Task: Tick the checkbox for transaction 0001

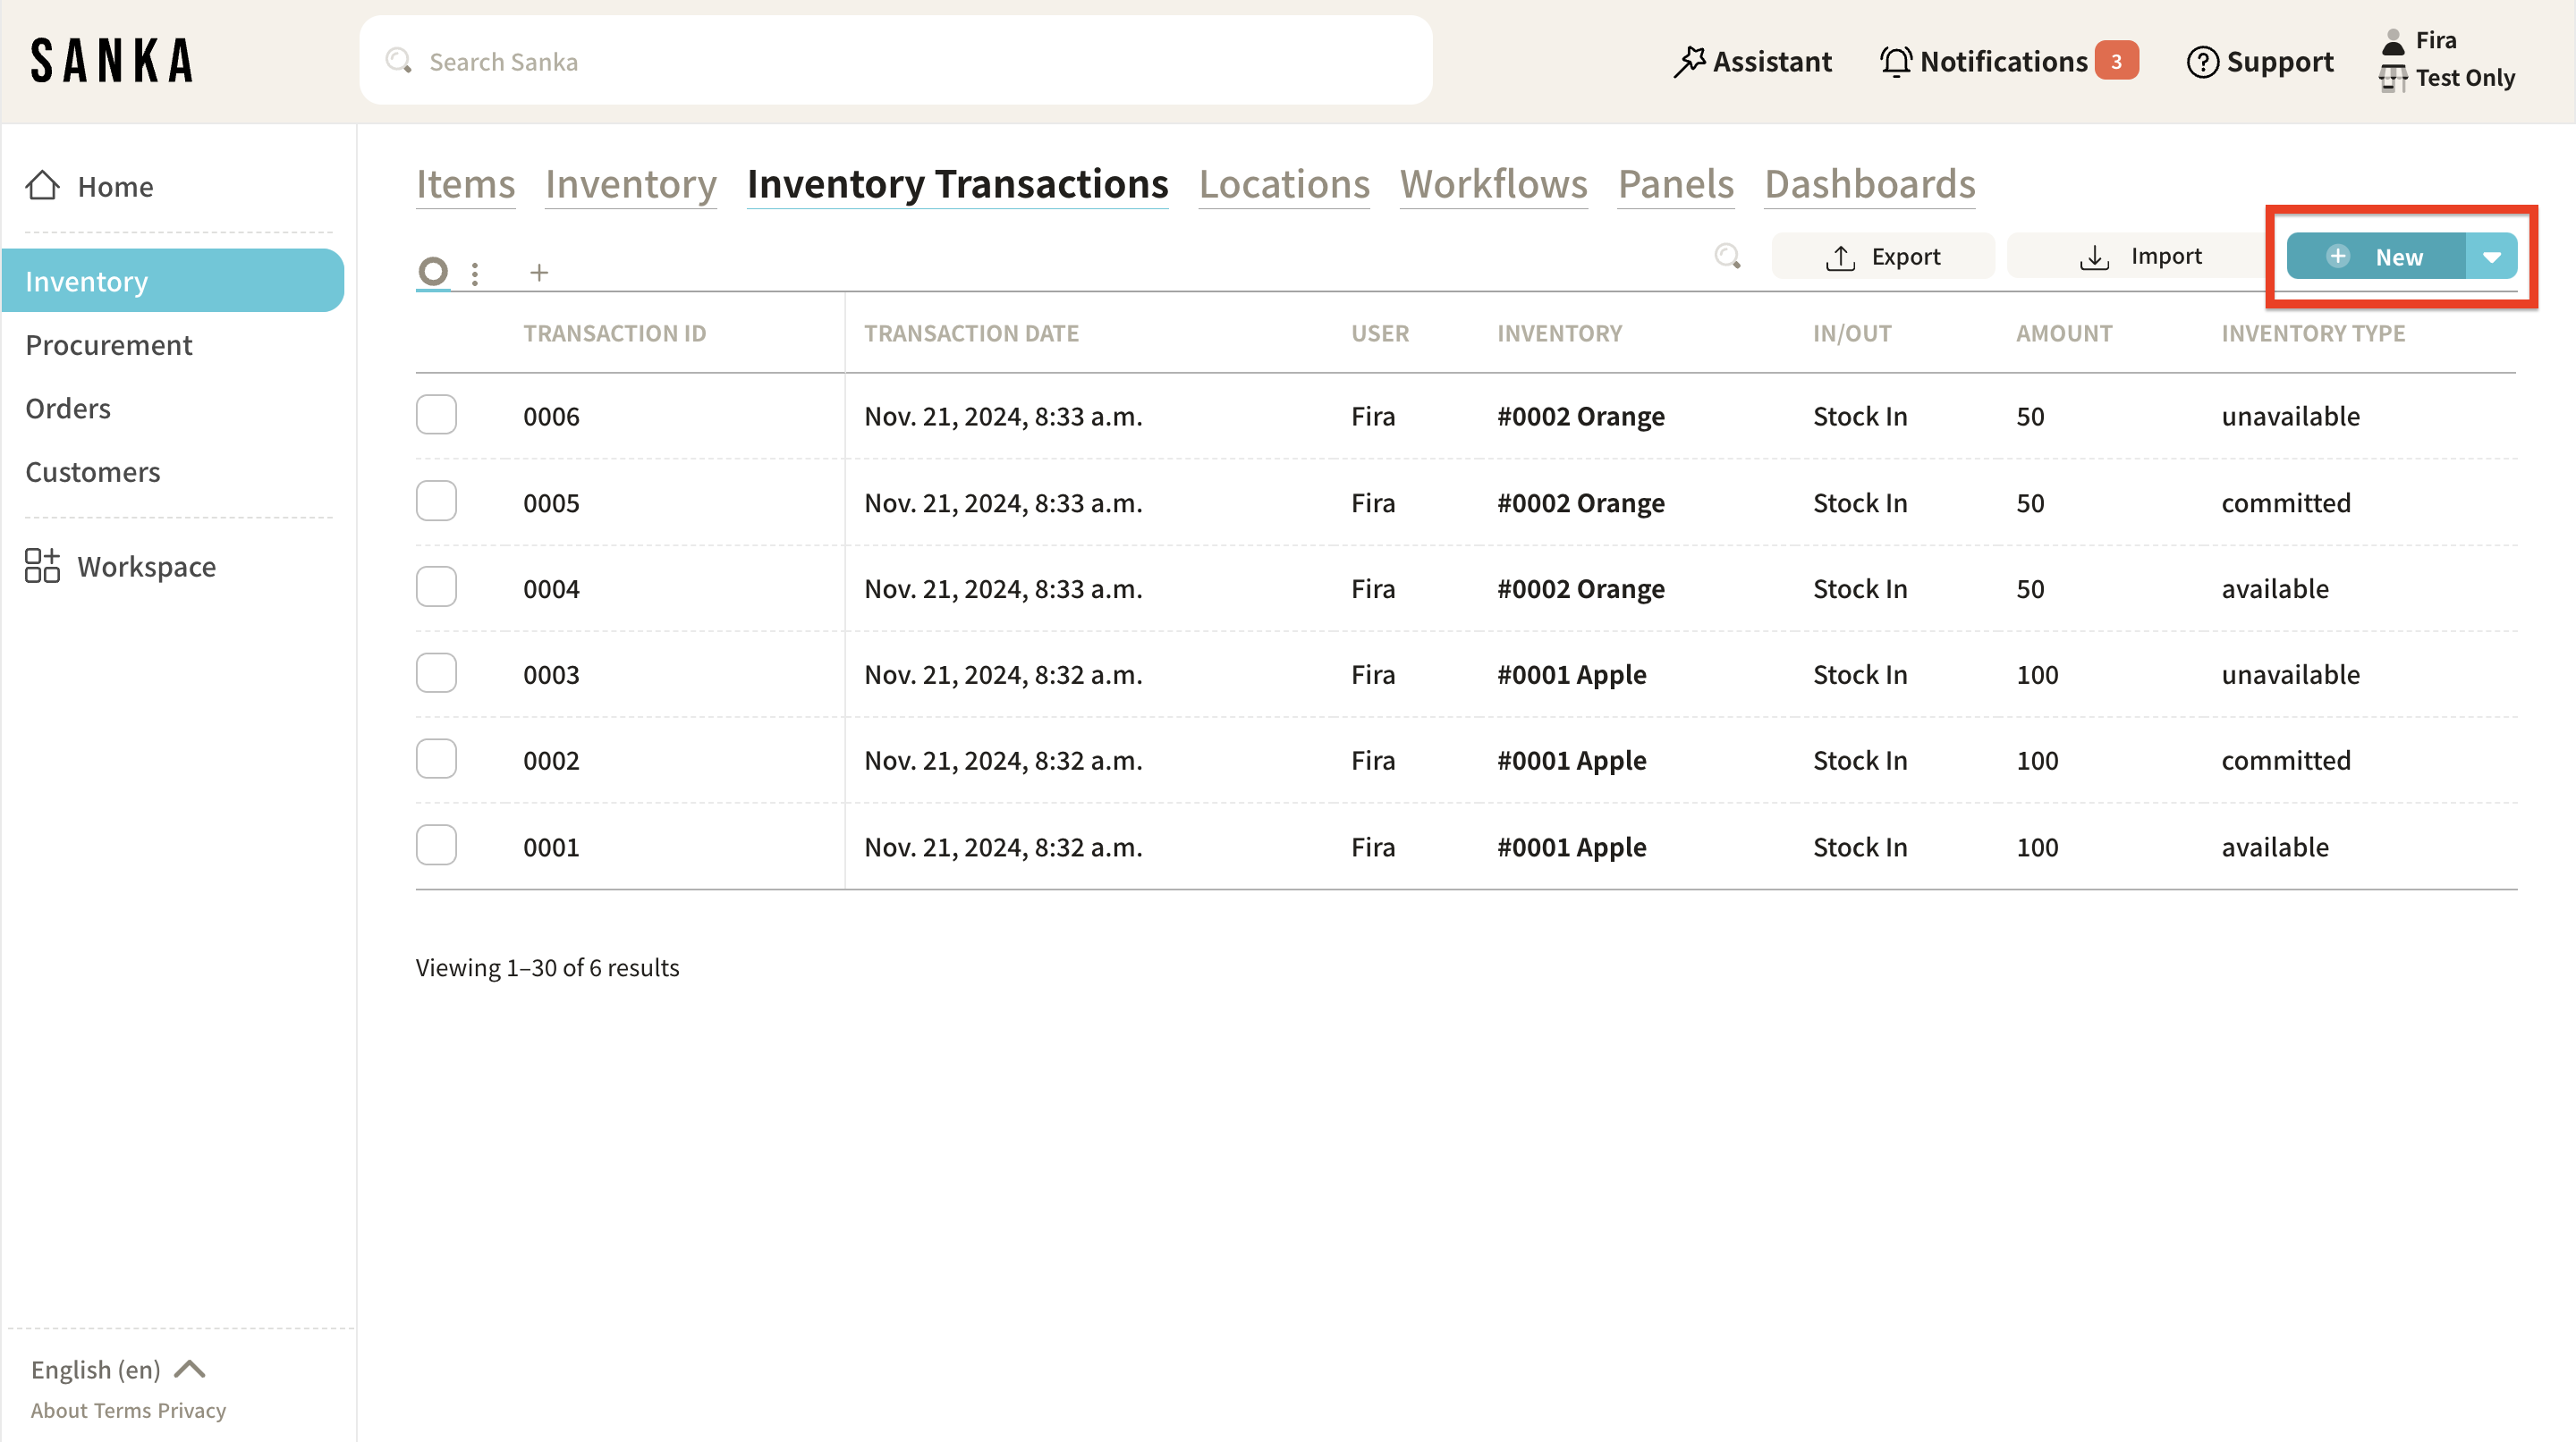Action: (x=436, y=846)
